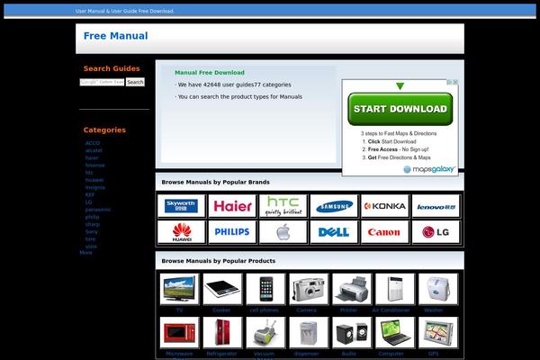Open the Lenovo brand logo

pyautogui.click(x=436, y=206)
